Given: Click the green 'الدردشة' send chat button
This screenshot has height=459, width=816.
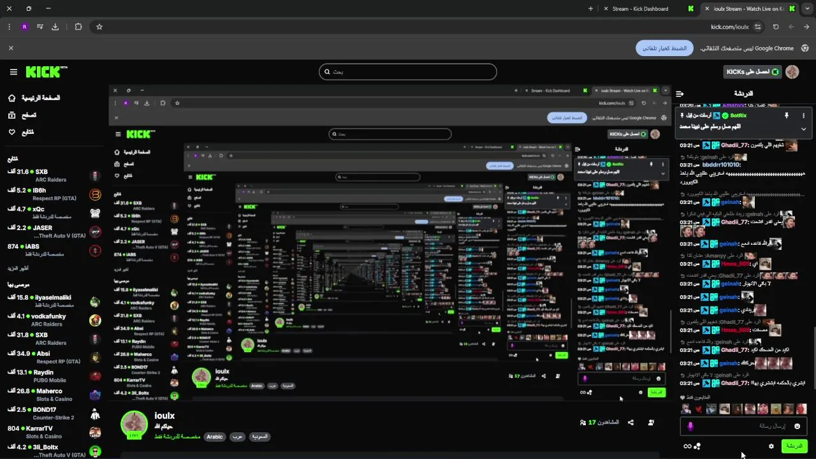Looking at the screenshot, I should tap(794, 446).
